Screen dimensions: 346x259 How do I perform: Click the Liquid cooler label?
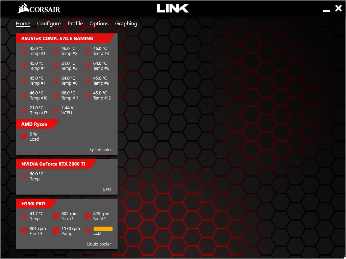point(99,244)
